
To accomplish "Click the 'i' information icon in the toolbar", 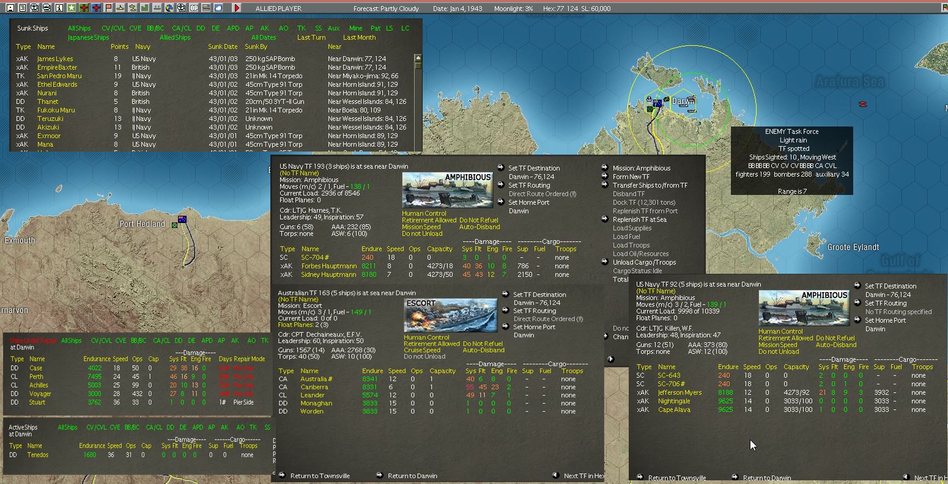I will [x=59, y=8].
